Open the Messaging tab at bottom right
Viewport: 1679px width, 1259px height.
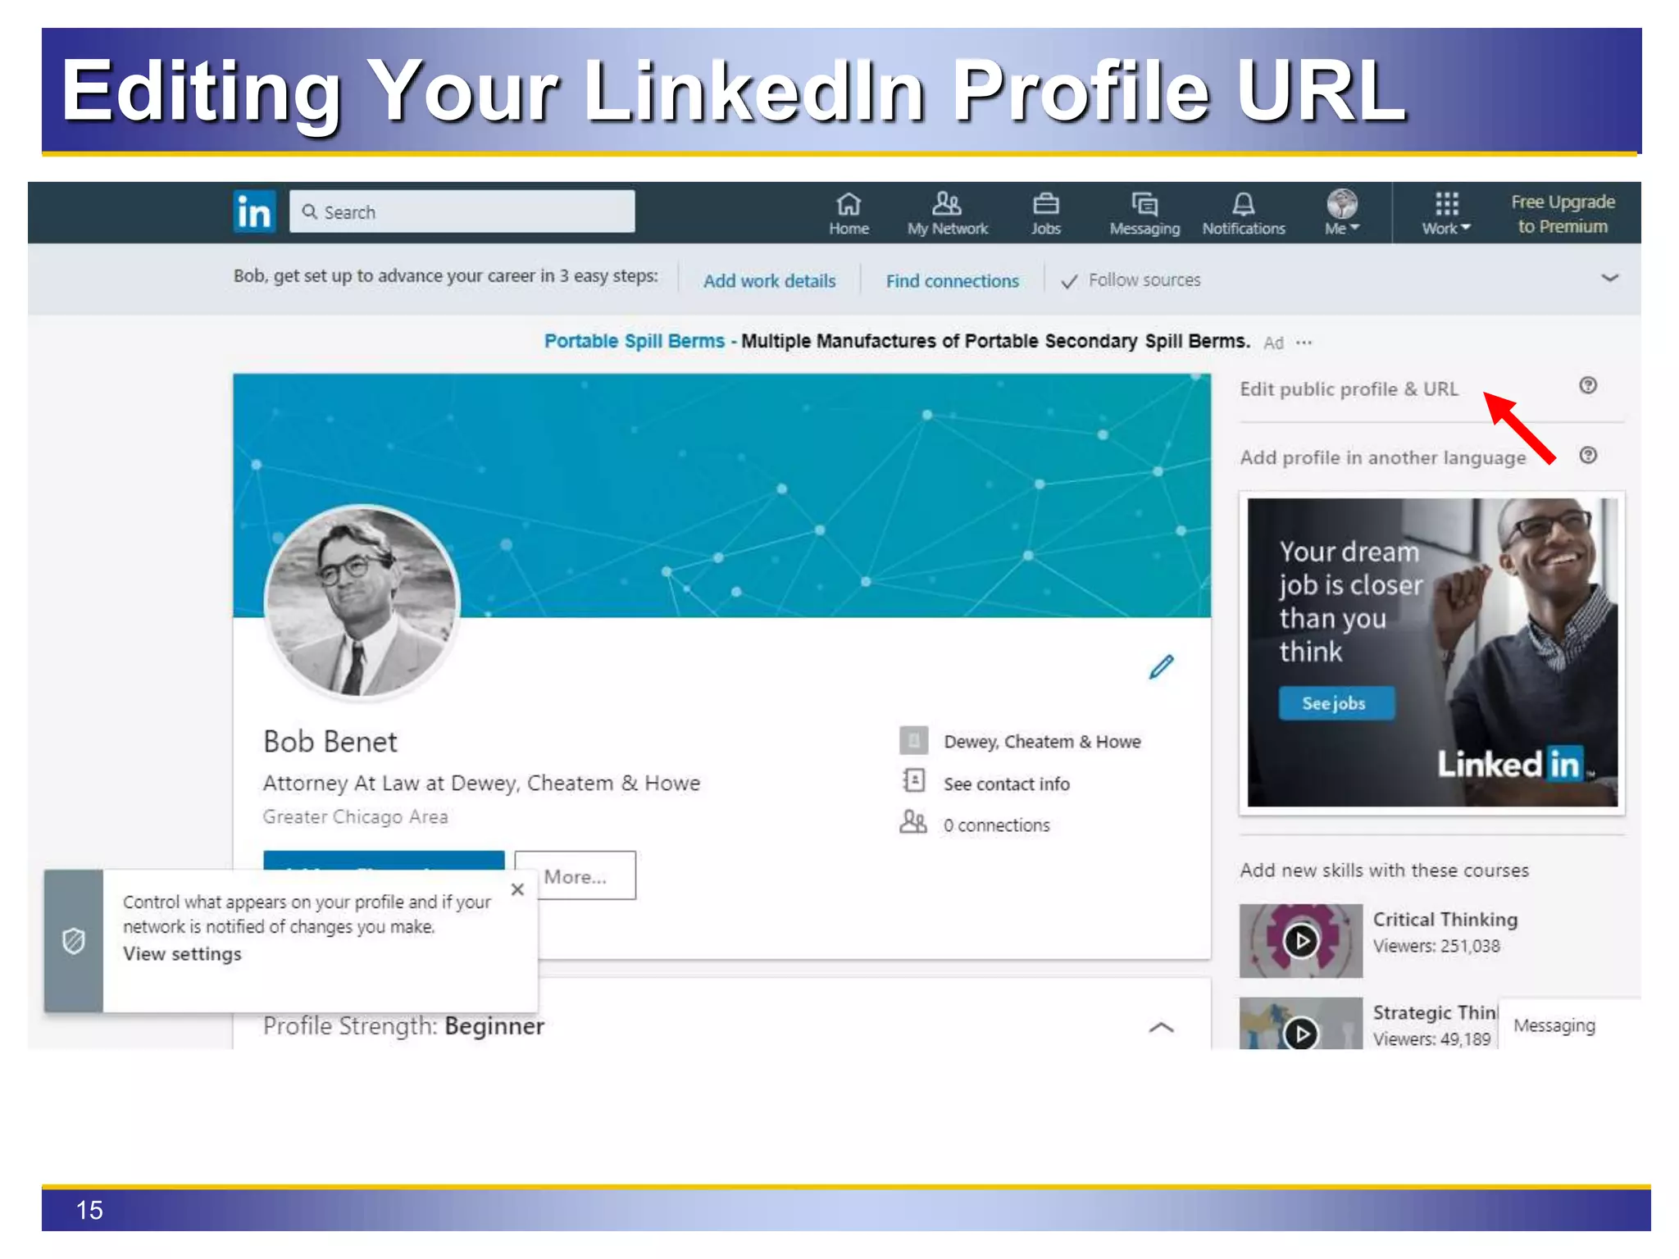tap(1568, 1025)
